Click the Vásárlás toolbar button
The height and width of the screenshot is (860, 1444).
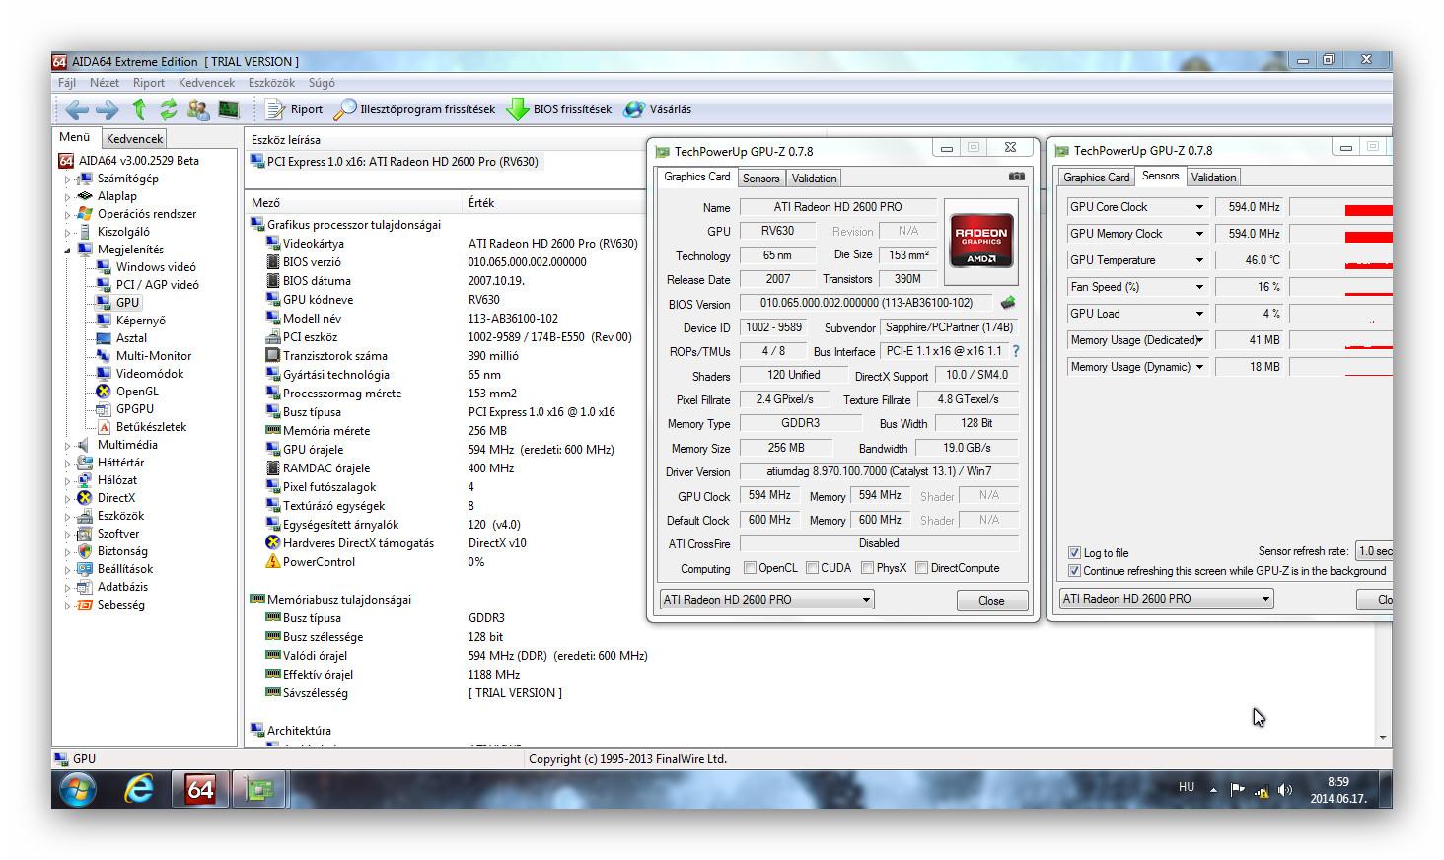tap(658, 109)
